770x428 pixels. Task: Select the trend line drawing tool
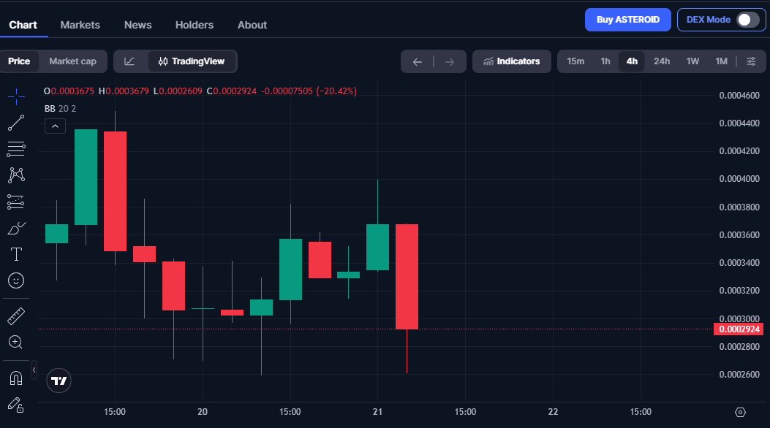[15, 122]
